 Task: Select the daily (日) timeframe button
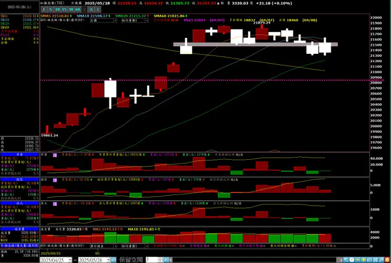85,9
